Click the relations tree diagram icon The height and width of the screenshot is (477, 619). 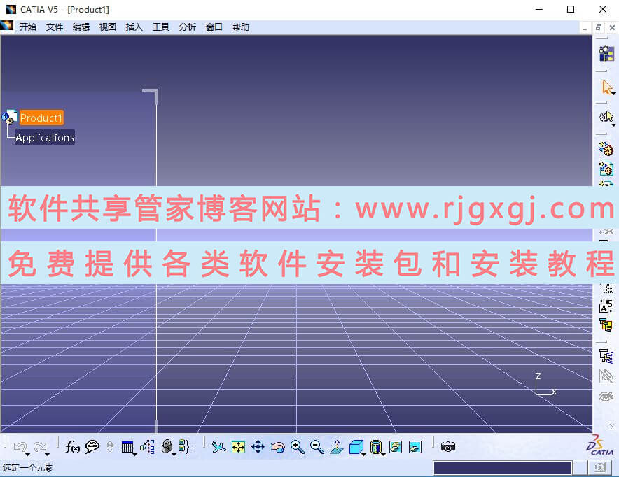tap(147, 447)
